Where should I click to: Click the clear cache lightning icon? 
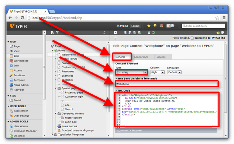pyautogui.click(x=155, y=26)
